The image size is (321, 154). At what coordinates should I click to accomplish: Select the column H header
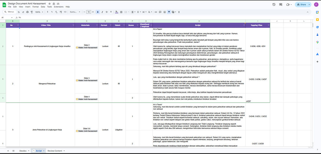point(199,21)
